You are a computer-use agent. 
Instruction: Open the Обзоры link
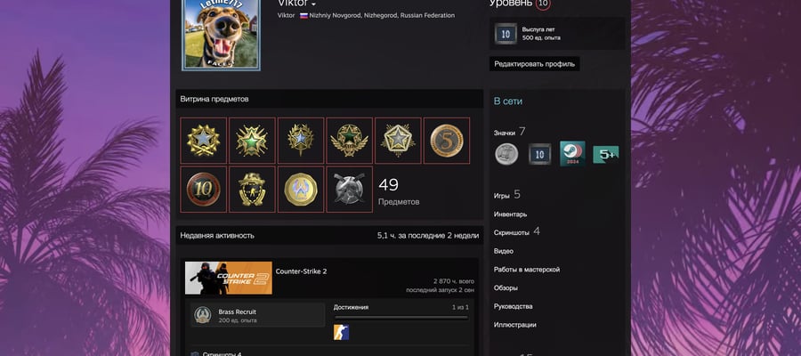(506, 287)
